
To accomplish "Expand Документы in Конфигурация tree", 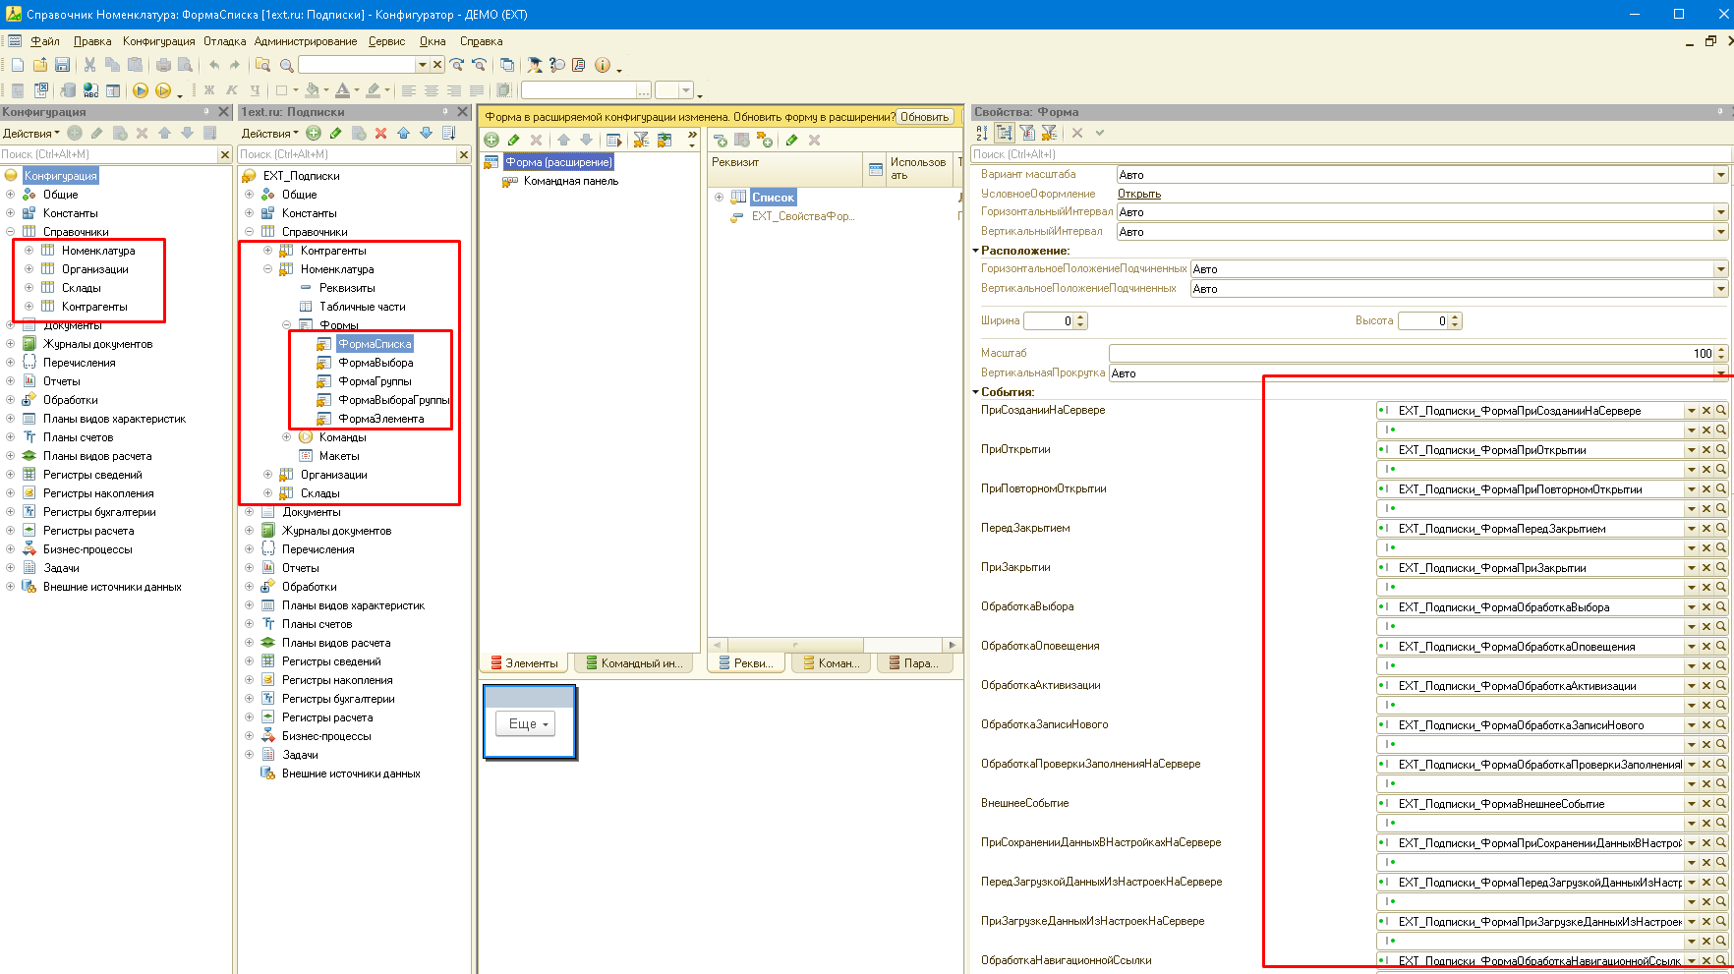I will 10,325.
